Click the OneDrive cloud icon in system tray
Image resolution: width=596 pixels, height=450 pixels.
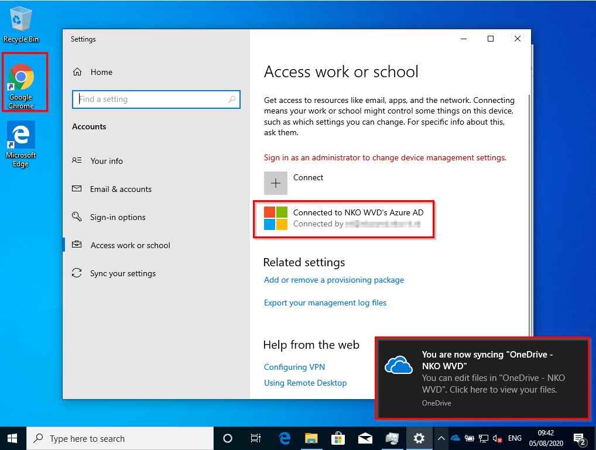tap(455, 438)
